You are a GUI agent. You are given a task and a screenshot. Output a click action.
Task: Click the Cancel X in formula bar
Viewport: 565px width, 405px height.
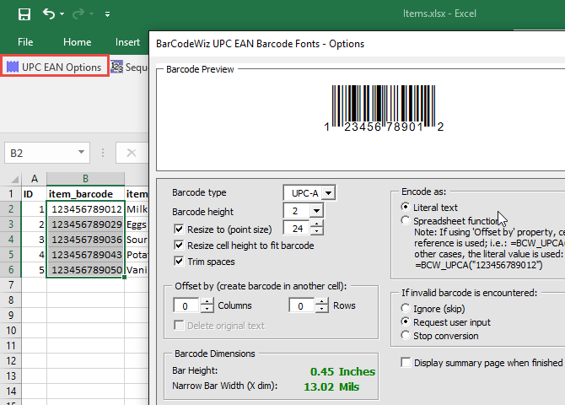(132, 153)
